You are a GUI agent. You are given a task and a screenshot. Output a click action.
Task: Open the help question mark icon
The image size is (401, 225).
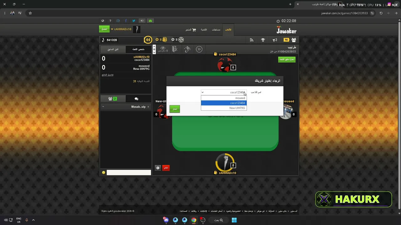[110, 21]
